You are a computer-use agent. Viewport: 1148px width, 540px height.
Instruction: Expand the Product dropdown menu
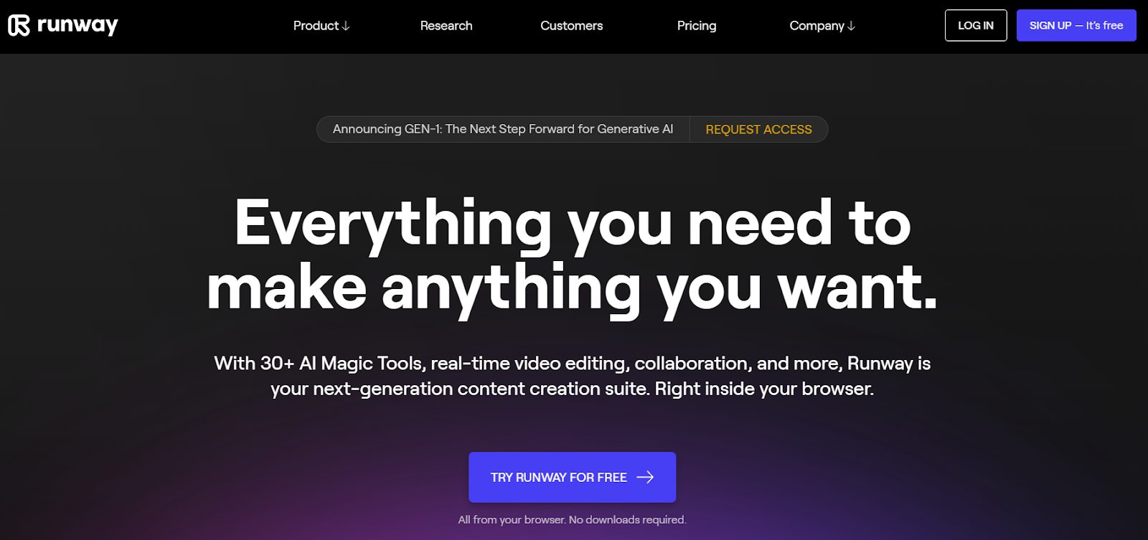(x=321, y=26)
